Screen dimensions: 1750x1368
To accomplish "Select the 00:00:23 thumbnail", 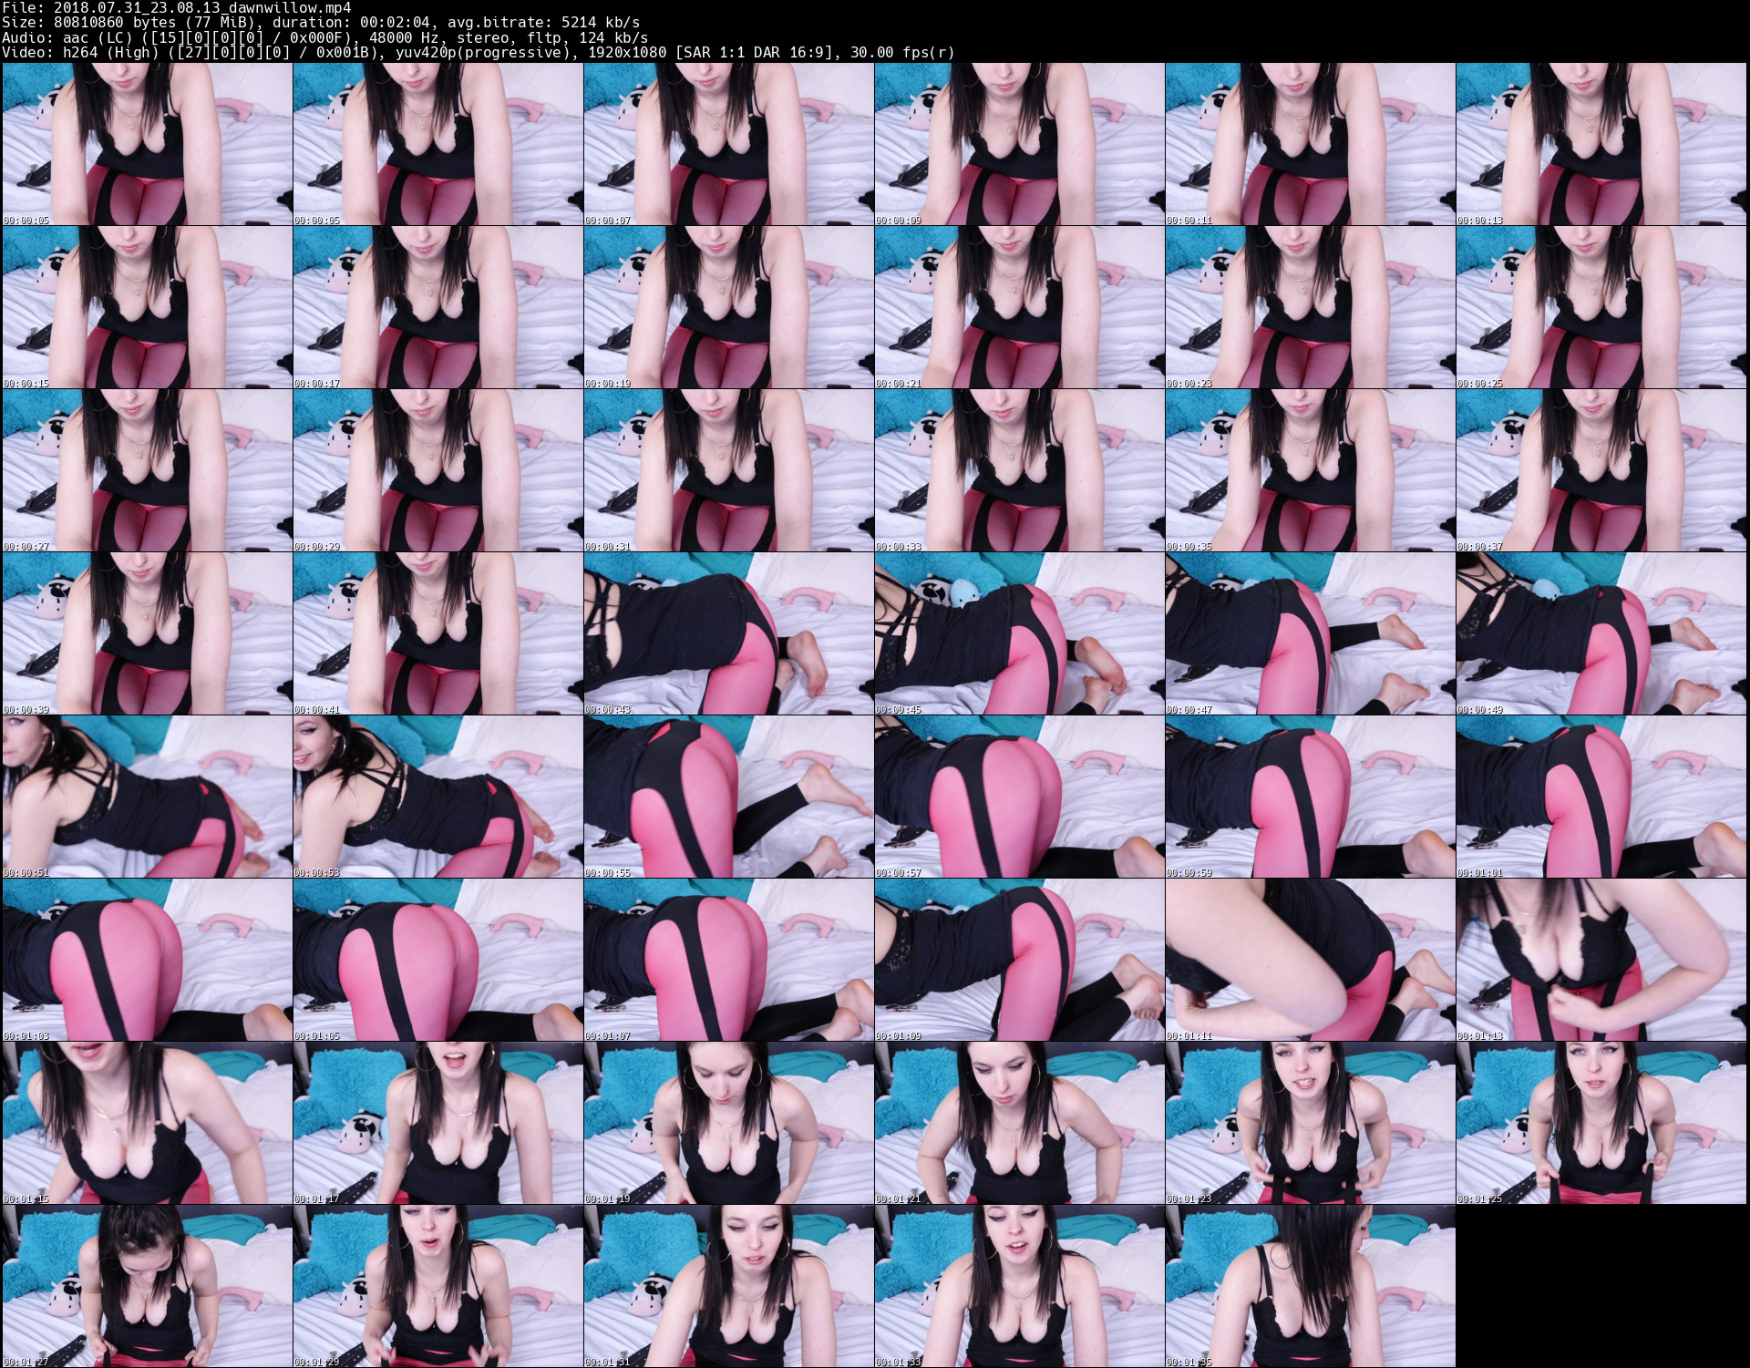I will [x=1310, y=307].
